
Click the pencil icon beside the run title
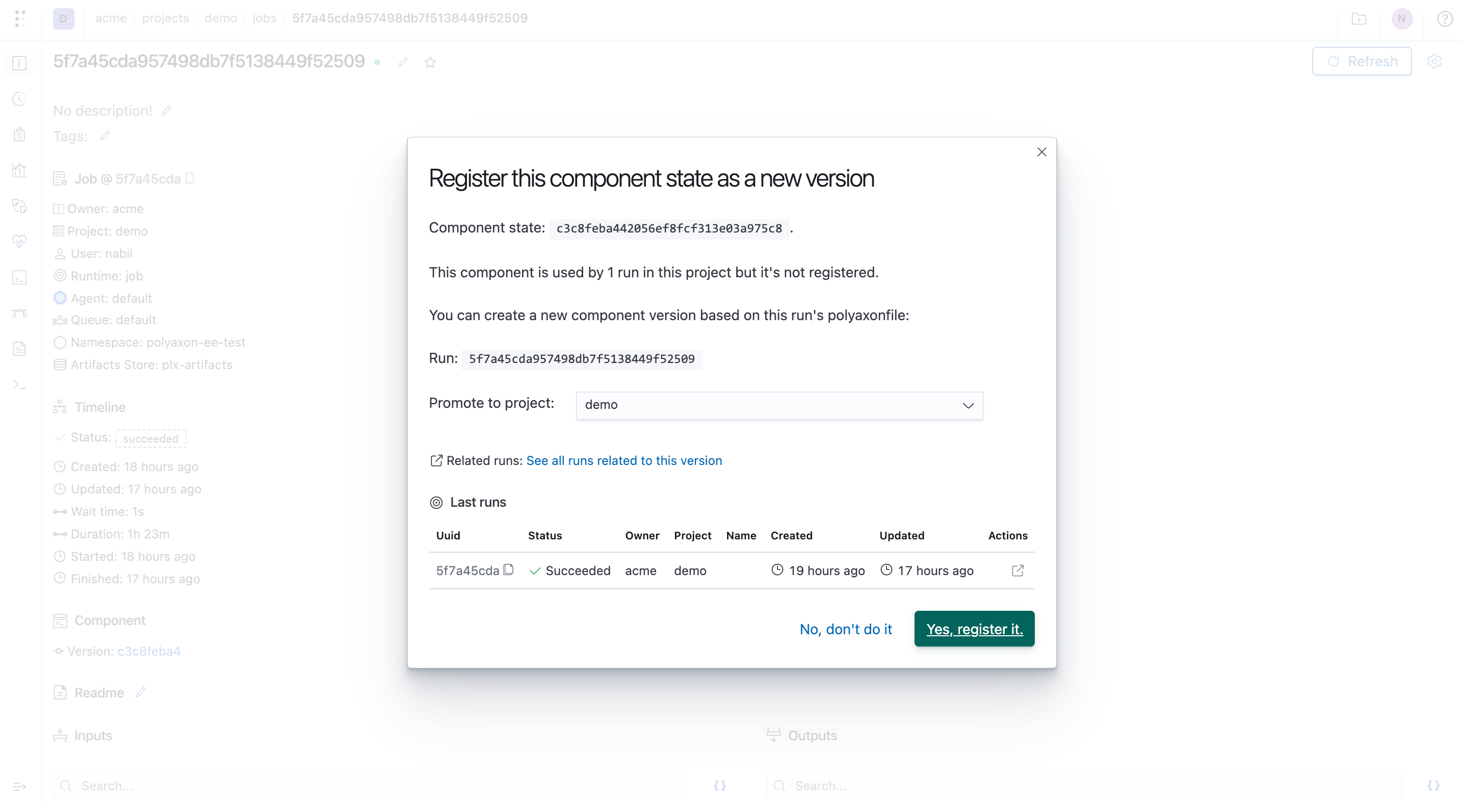tap(402, 63)
